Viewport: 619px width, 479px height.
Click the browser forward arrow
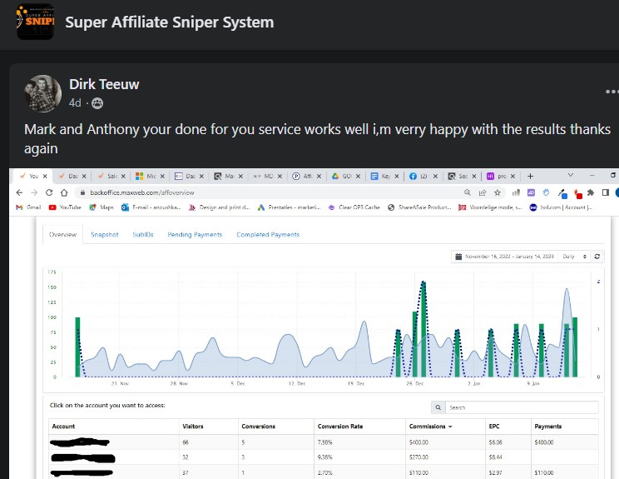(34, 192)
